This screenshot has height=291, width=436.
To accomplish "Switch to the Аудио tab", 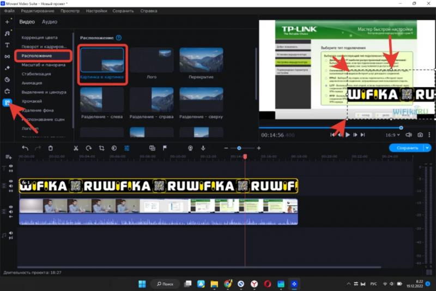I will (50, 22).
